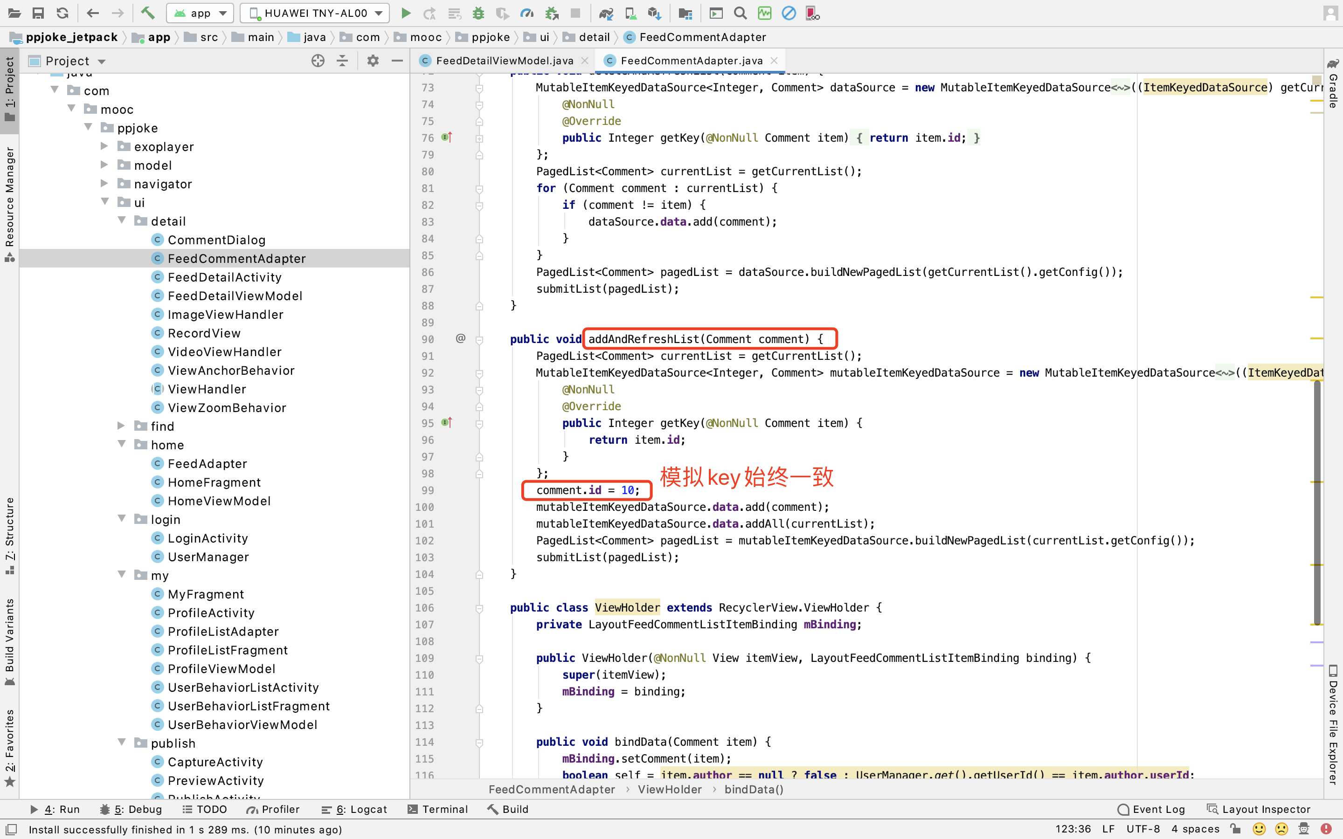Synchronize project with refresh icon
1343x839 pixels.
[62, 13]
